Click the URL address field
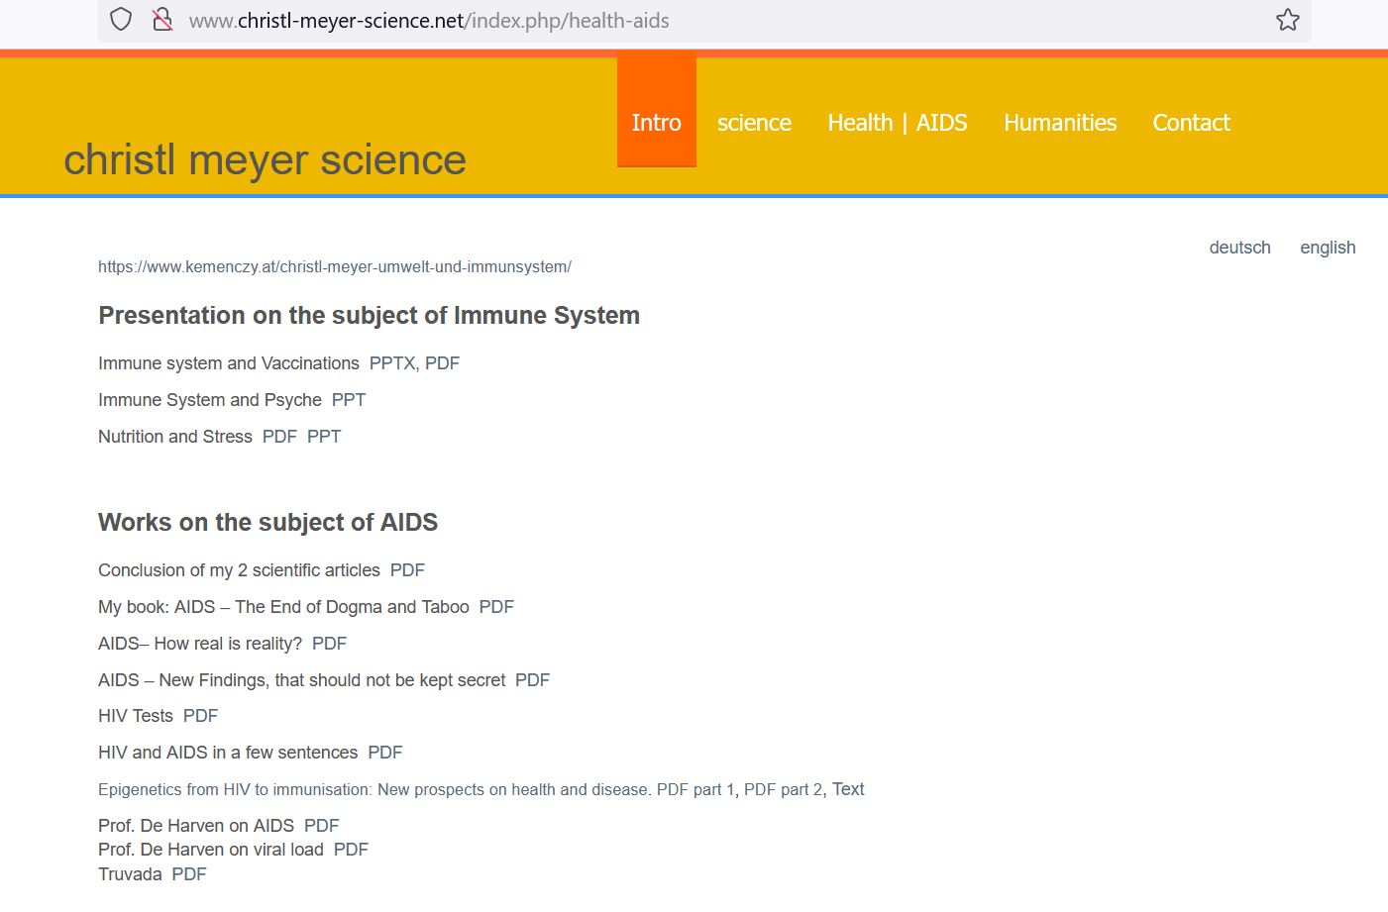This screenshot has width=1388, height=912. click(694, 21)
